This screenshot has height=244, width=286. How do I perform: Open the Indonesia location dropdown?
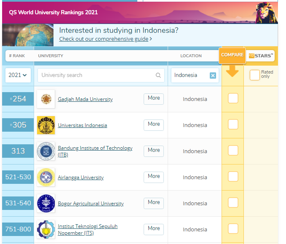pos(190,75)
